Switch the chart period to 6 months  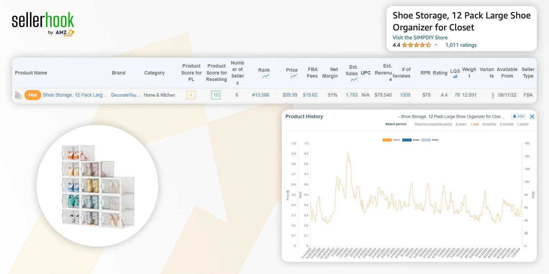click(x=489, y=124)
